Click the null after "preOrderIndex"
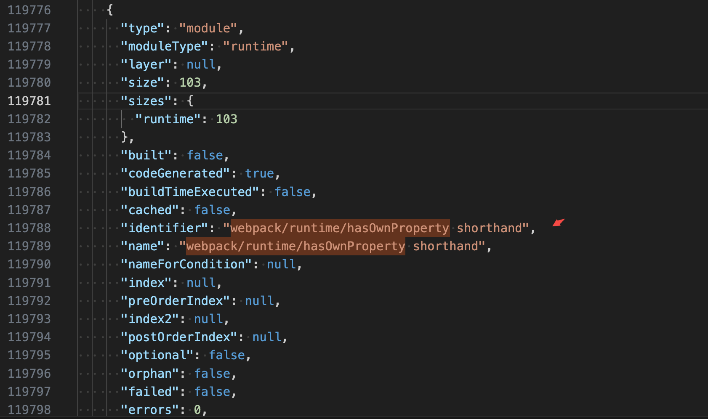 pyautogui.click(x=260, y=300)
